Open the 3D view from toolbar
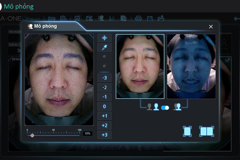Screen dimensions: 240x160 pyautogui.click(x=90, y=19)
